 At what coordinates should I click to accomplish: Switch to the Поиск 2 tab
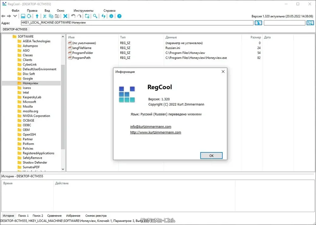point(38,216)
